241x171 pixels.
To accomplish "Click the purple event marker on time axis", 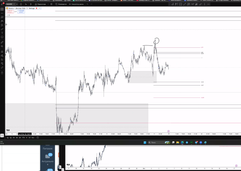I will [168, 131].
